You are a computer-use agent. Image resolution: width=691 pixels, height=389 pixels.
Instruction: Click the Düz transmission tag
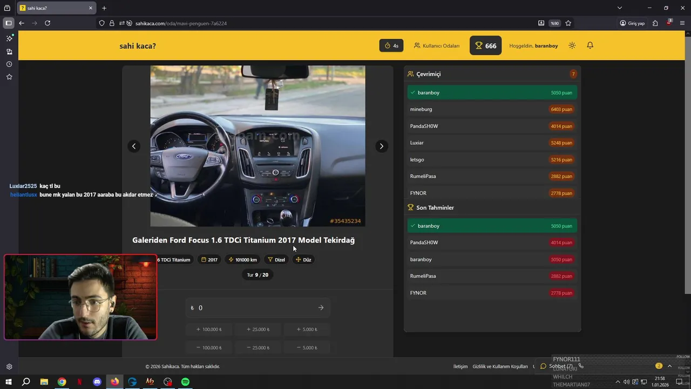pos(303,260)
